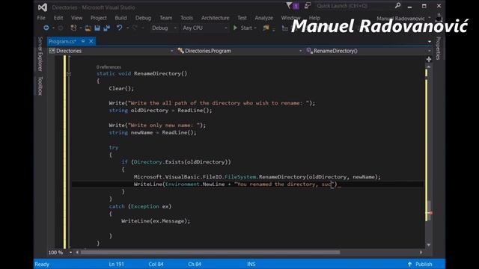Collapse the RenameDirectory method outline
This screenshot has width=479, height=269.
coord(69,74)
